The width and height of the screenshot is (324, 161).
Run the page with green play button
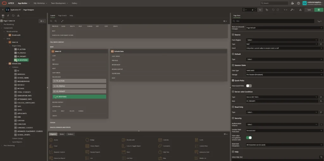[319, 10]
